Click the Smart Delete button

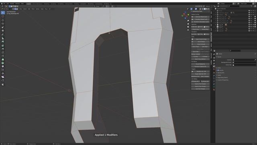pos(200,42)
